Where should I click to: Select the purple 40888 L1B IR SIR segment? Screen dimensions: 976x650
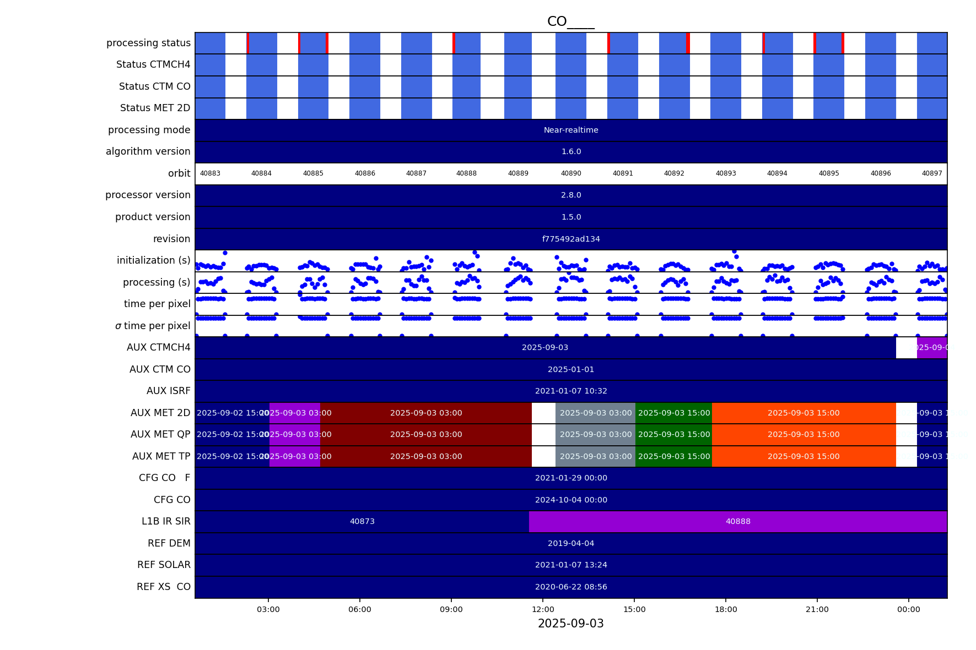pyautogui.click(x=737, y=522)
